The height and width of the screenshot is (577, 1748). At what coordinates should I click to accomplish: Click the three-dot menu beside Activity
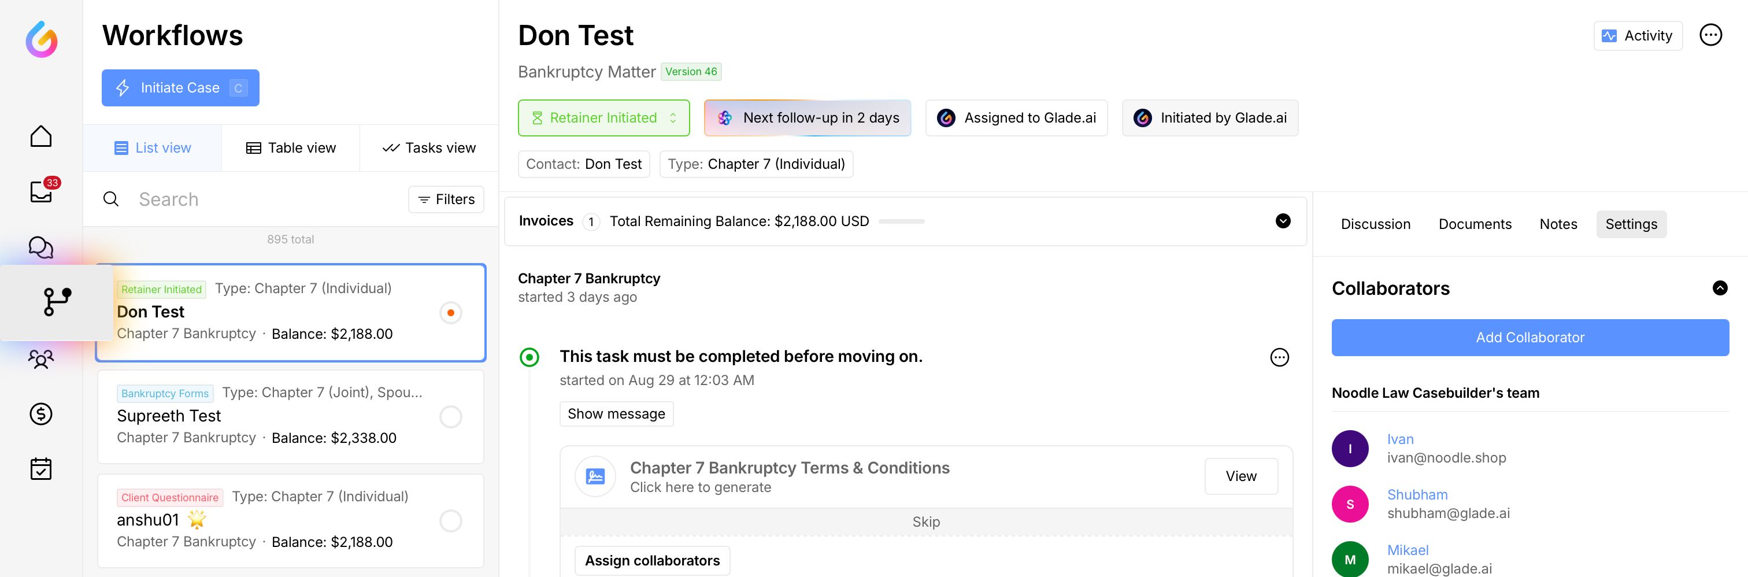coord(1710,35)
